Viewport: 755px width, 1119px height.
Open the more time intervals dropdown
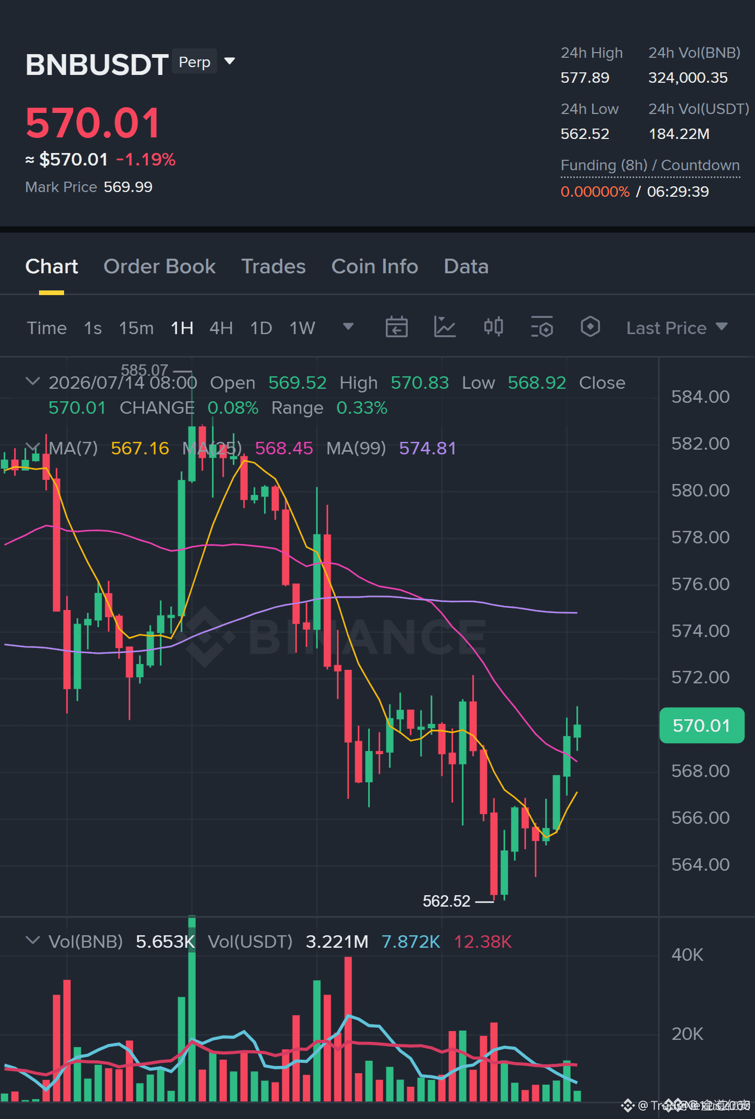point(348,327)
